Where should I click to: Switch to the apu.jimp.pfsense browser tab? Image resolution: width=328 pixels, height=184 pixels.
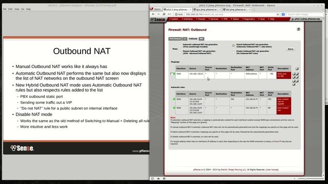coord(207,10)
